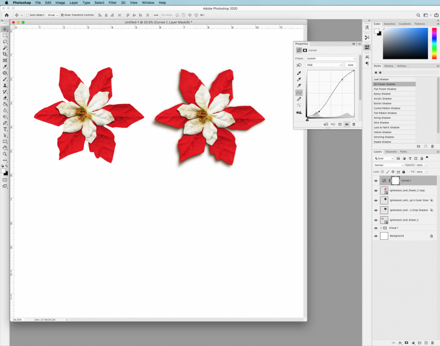Viewport: 440px width, 346px height.
Task: Click foreground color swatch in toolbox
Action: click(3, 171)
